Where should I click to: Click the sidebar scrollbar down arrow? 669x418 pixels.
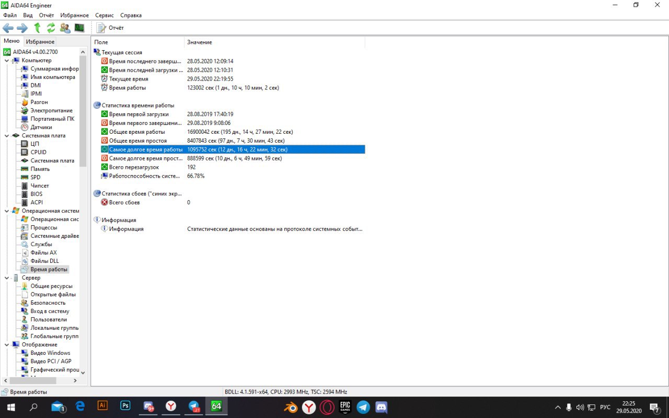83,373
